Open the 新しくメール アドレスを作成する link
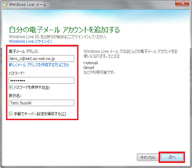This screenshot has width=192, height=168. [39, 65]
